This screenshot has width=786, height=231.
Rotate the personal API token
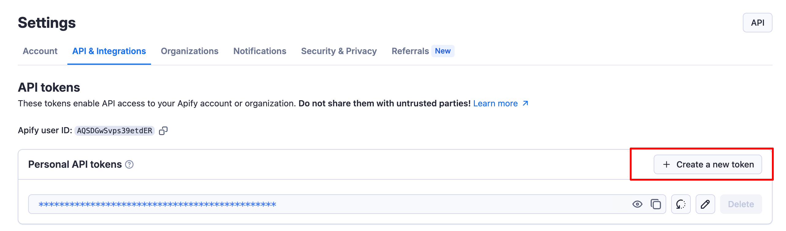[x=680, y=204]
